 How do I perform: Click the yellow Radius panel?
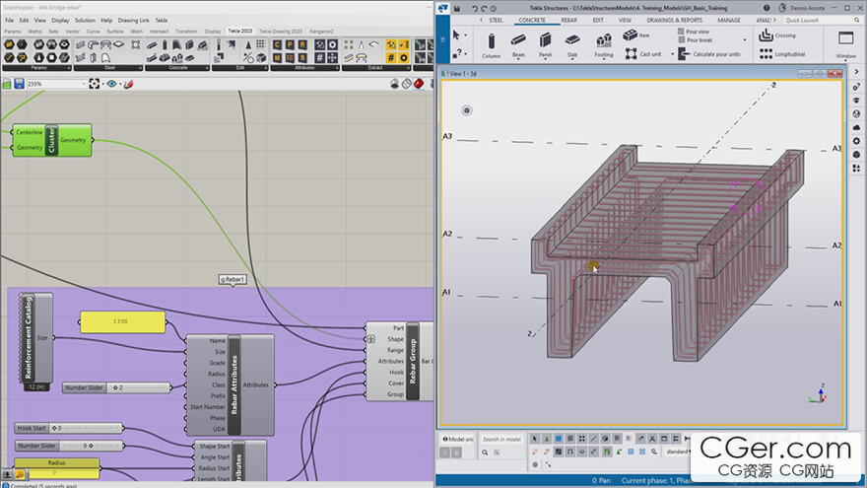(x=56, y=468)
